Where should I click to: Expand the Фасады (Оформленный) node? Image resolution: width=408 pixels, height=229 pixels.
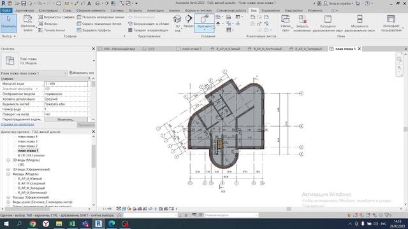click(x=8, y=197)
